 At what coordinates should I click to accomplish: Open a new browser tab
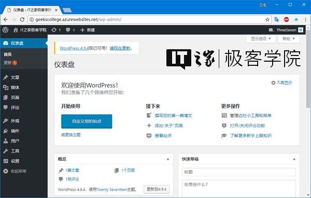(x=67, y=10)
